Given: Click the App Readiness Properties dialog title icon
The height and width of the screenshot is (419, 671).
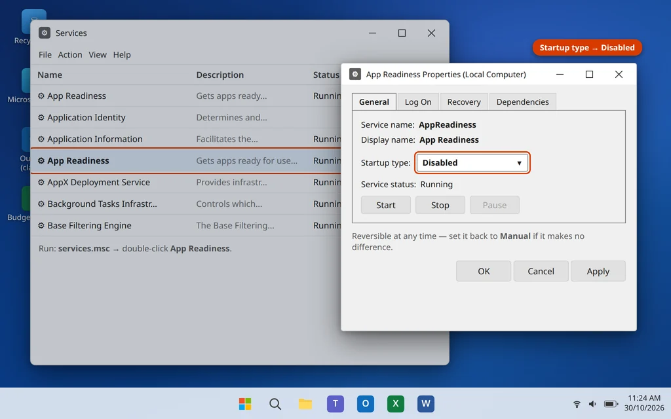Looking at the screenshot, I should (355, 74).
